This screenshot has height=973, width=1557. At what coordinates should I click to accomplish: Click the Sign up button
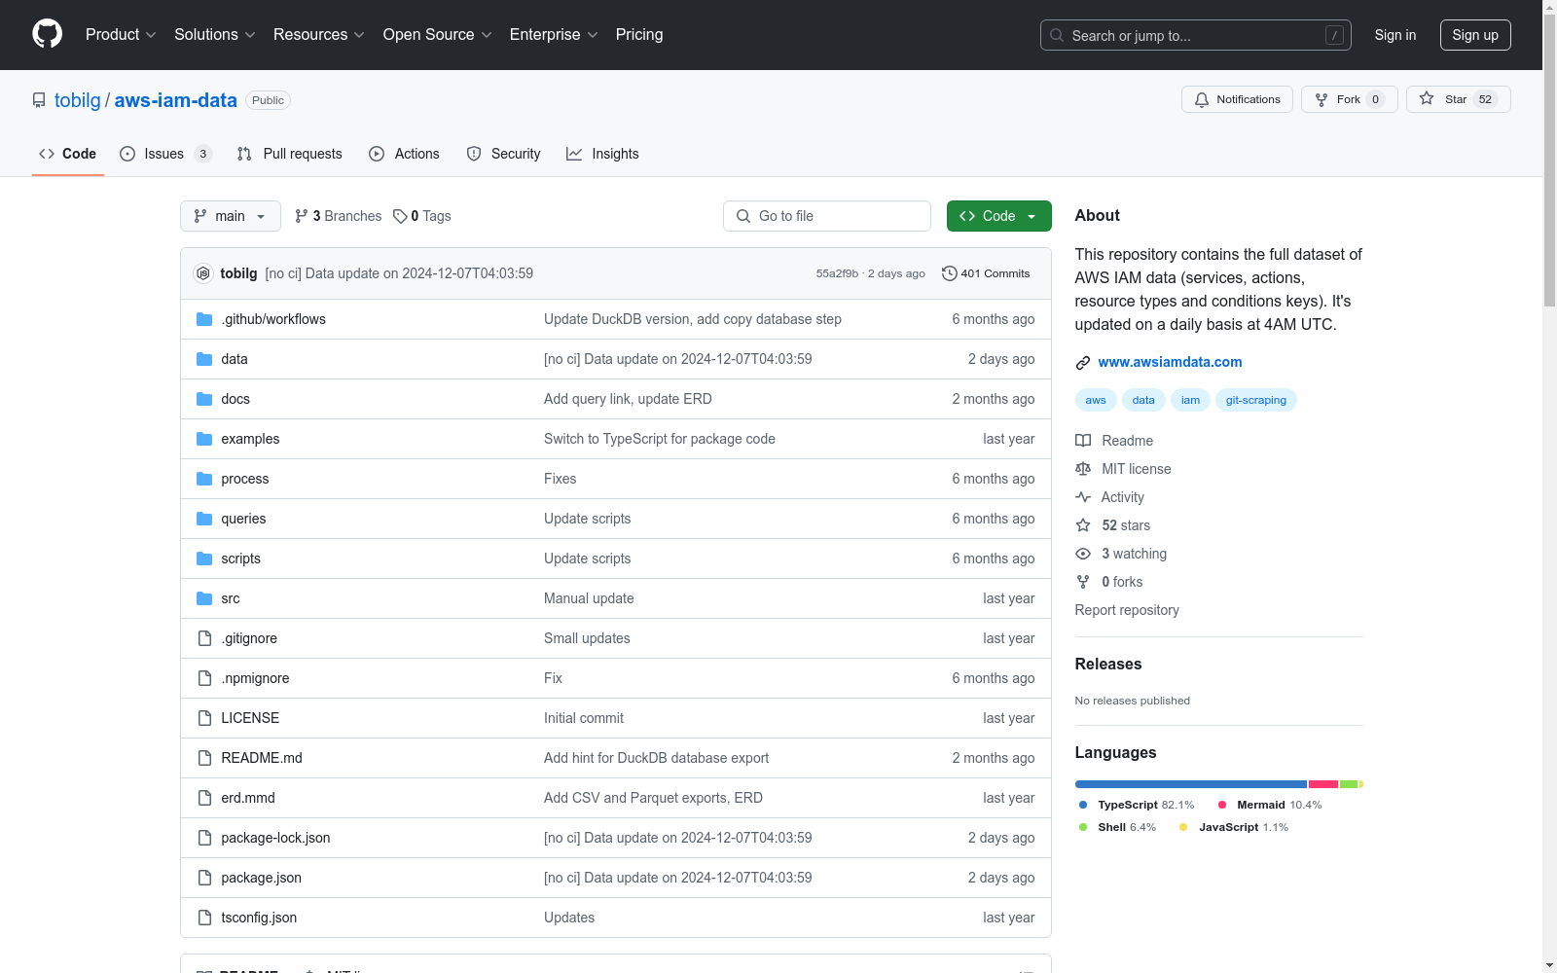coord(1475,35)
